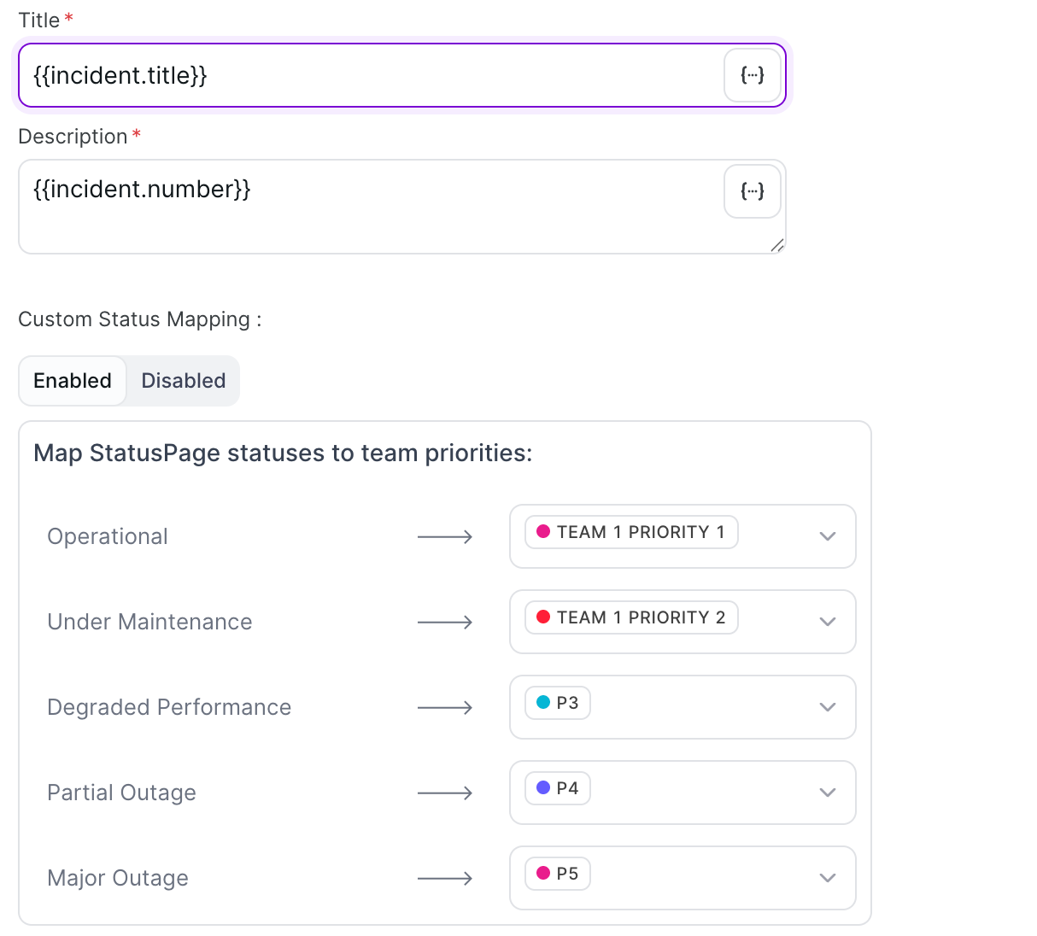Click the variable picker icon in Title field
This screenshot has width=1037, height=936.
click(x=752, y=76)
